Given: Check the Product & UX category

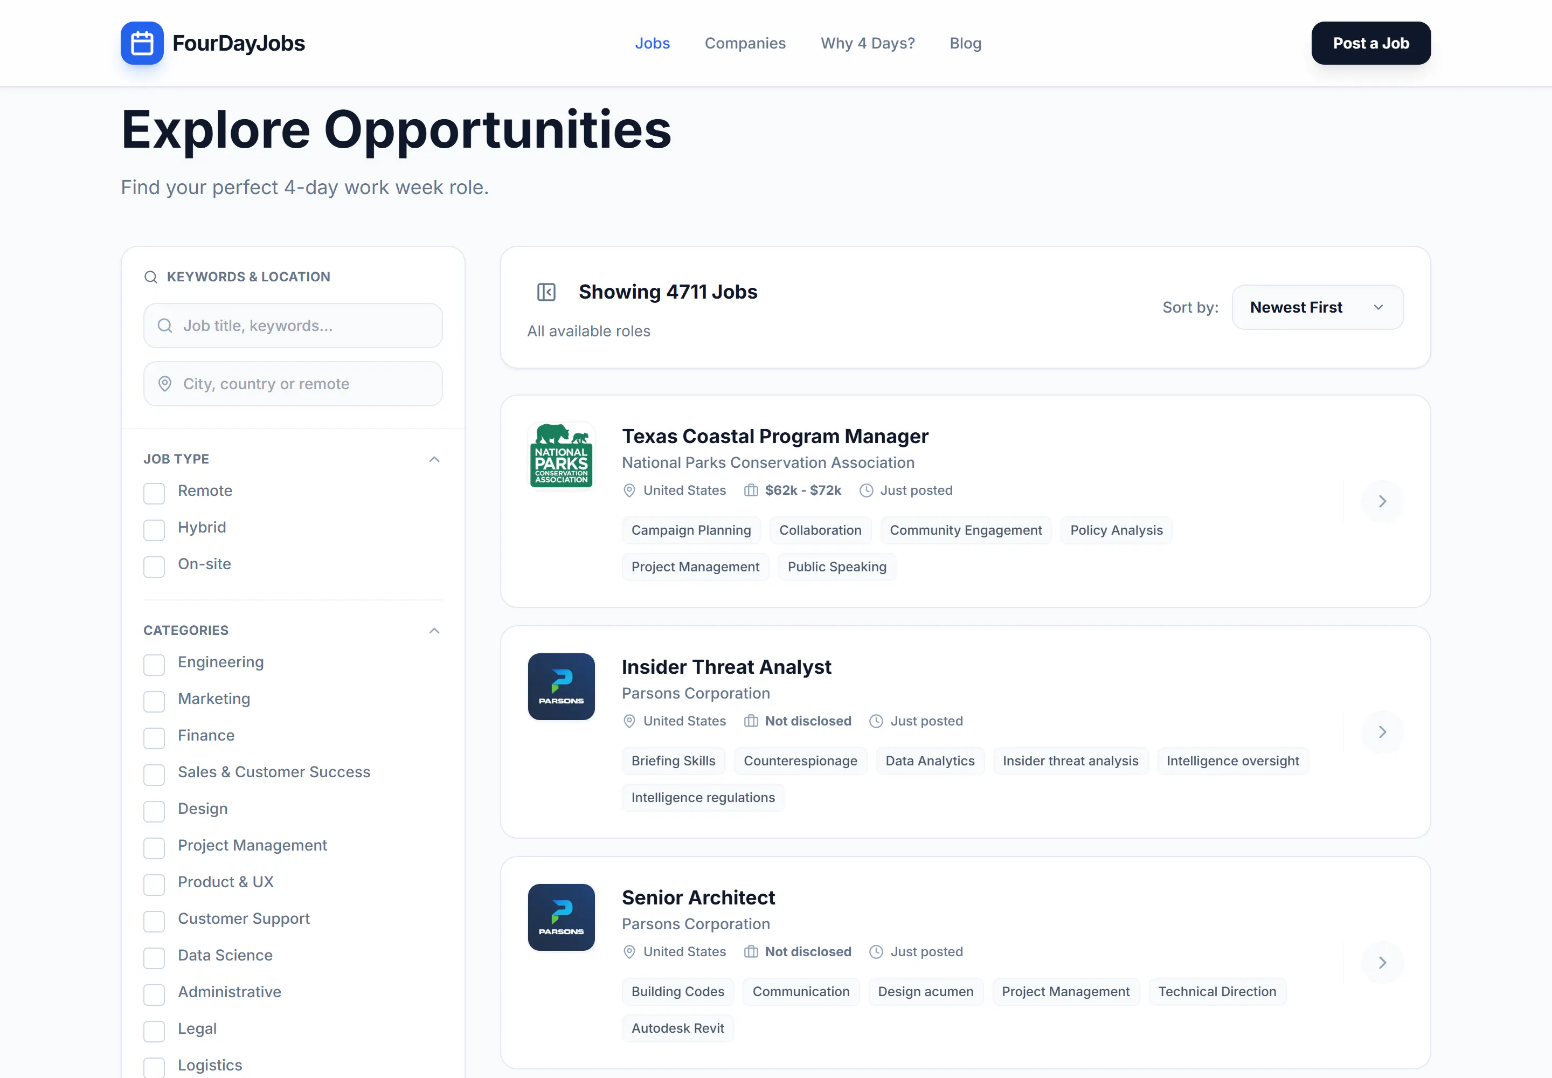Looking at the screenshot, I should click(154, 884).
